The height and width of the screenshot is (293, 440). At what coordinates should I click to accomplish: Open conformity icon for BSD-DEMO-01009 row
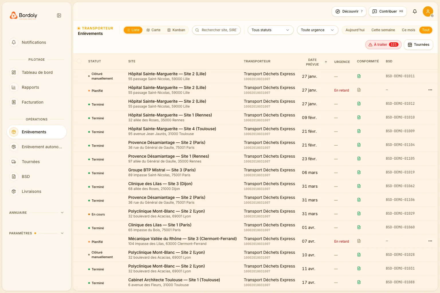tap(359, 131)
